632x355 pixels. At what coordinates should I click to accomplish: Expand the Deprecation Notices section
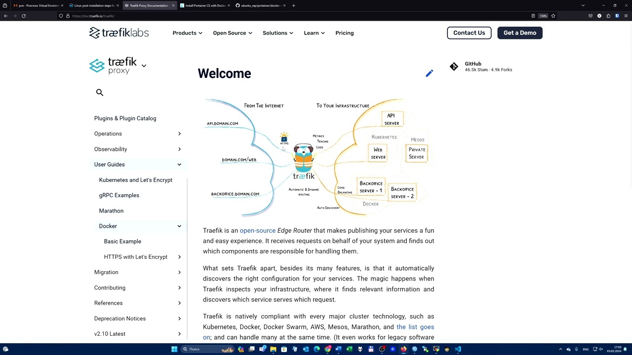[x=179, y=319]
